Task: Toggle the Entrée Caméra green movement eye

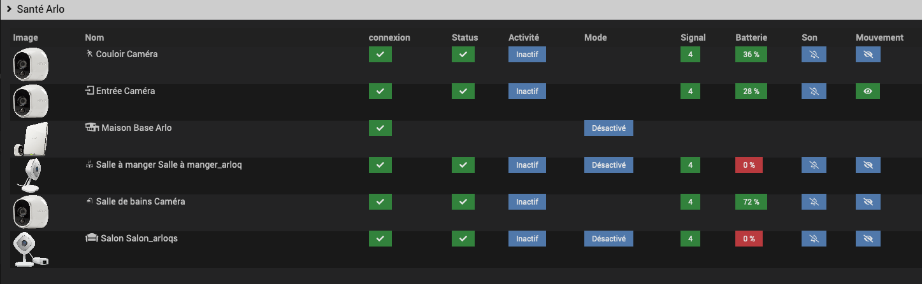Action: [x=868, y=91]
